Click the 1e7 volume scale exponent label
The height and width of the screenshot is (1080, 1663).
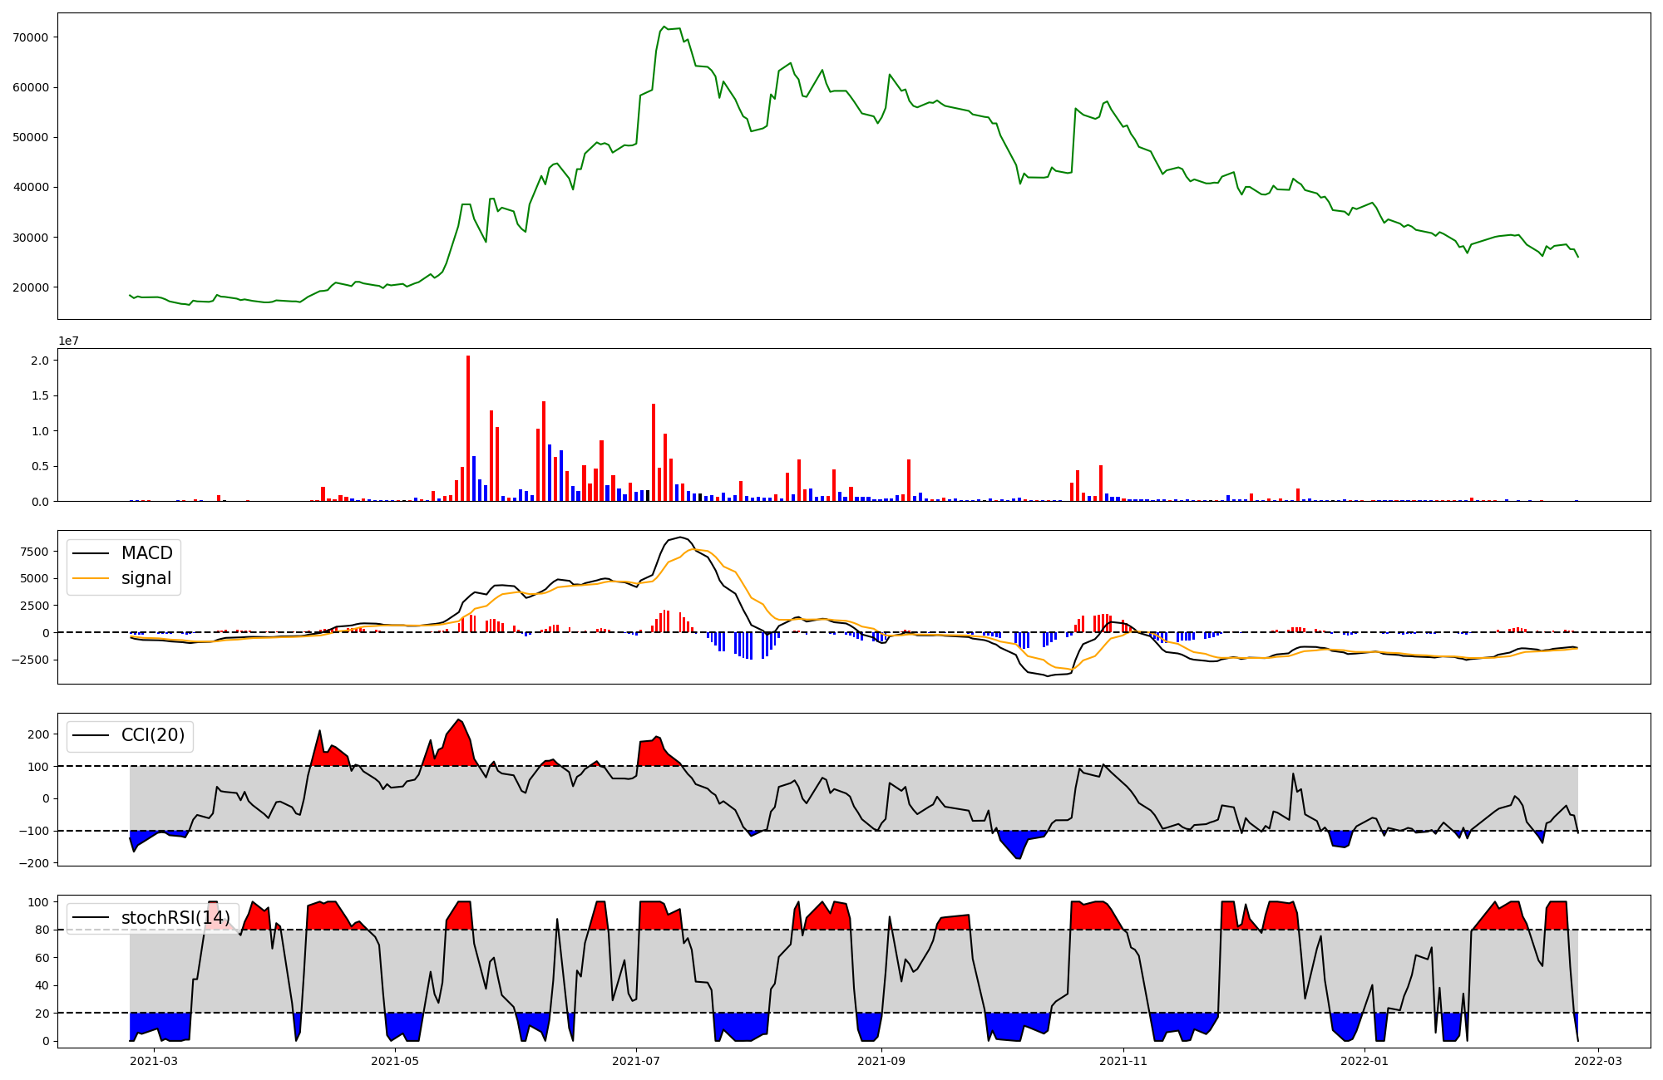68,341
